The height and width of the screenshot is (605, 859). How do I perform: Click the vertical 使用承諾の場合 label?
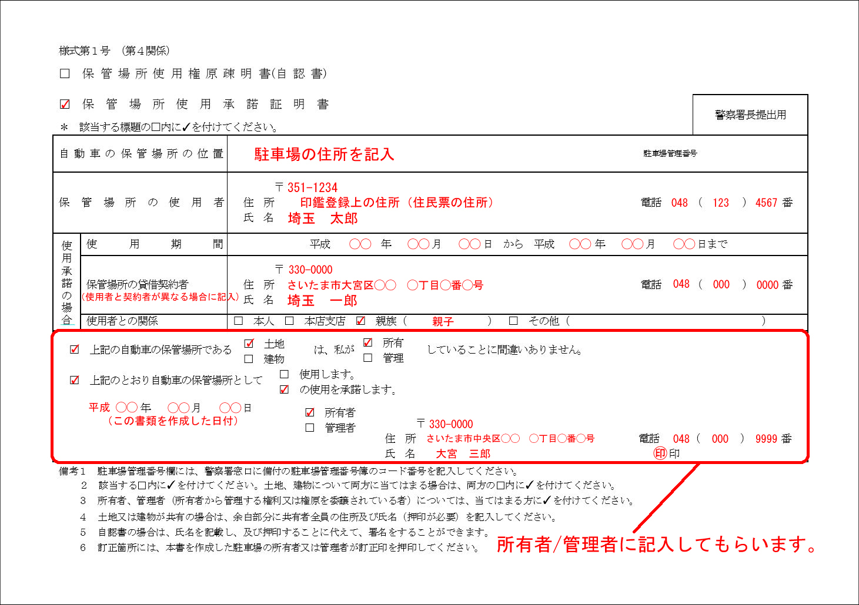[67, 282]
